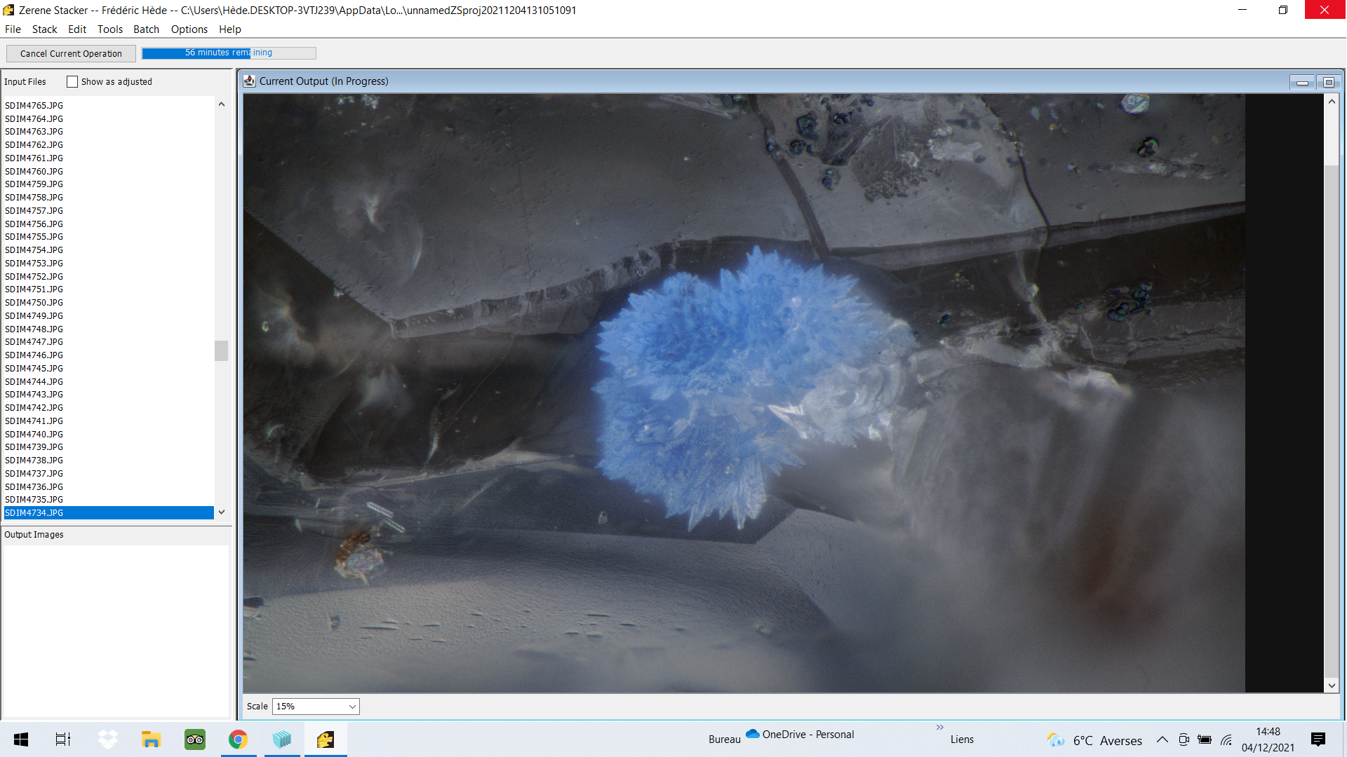Select SDIM4750.JPG in input files
The height and width of the screenshot is (757, 1347).
click(x=34, y=303)
